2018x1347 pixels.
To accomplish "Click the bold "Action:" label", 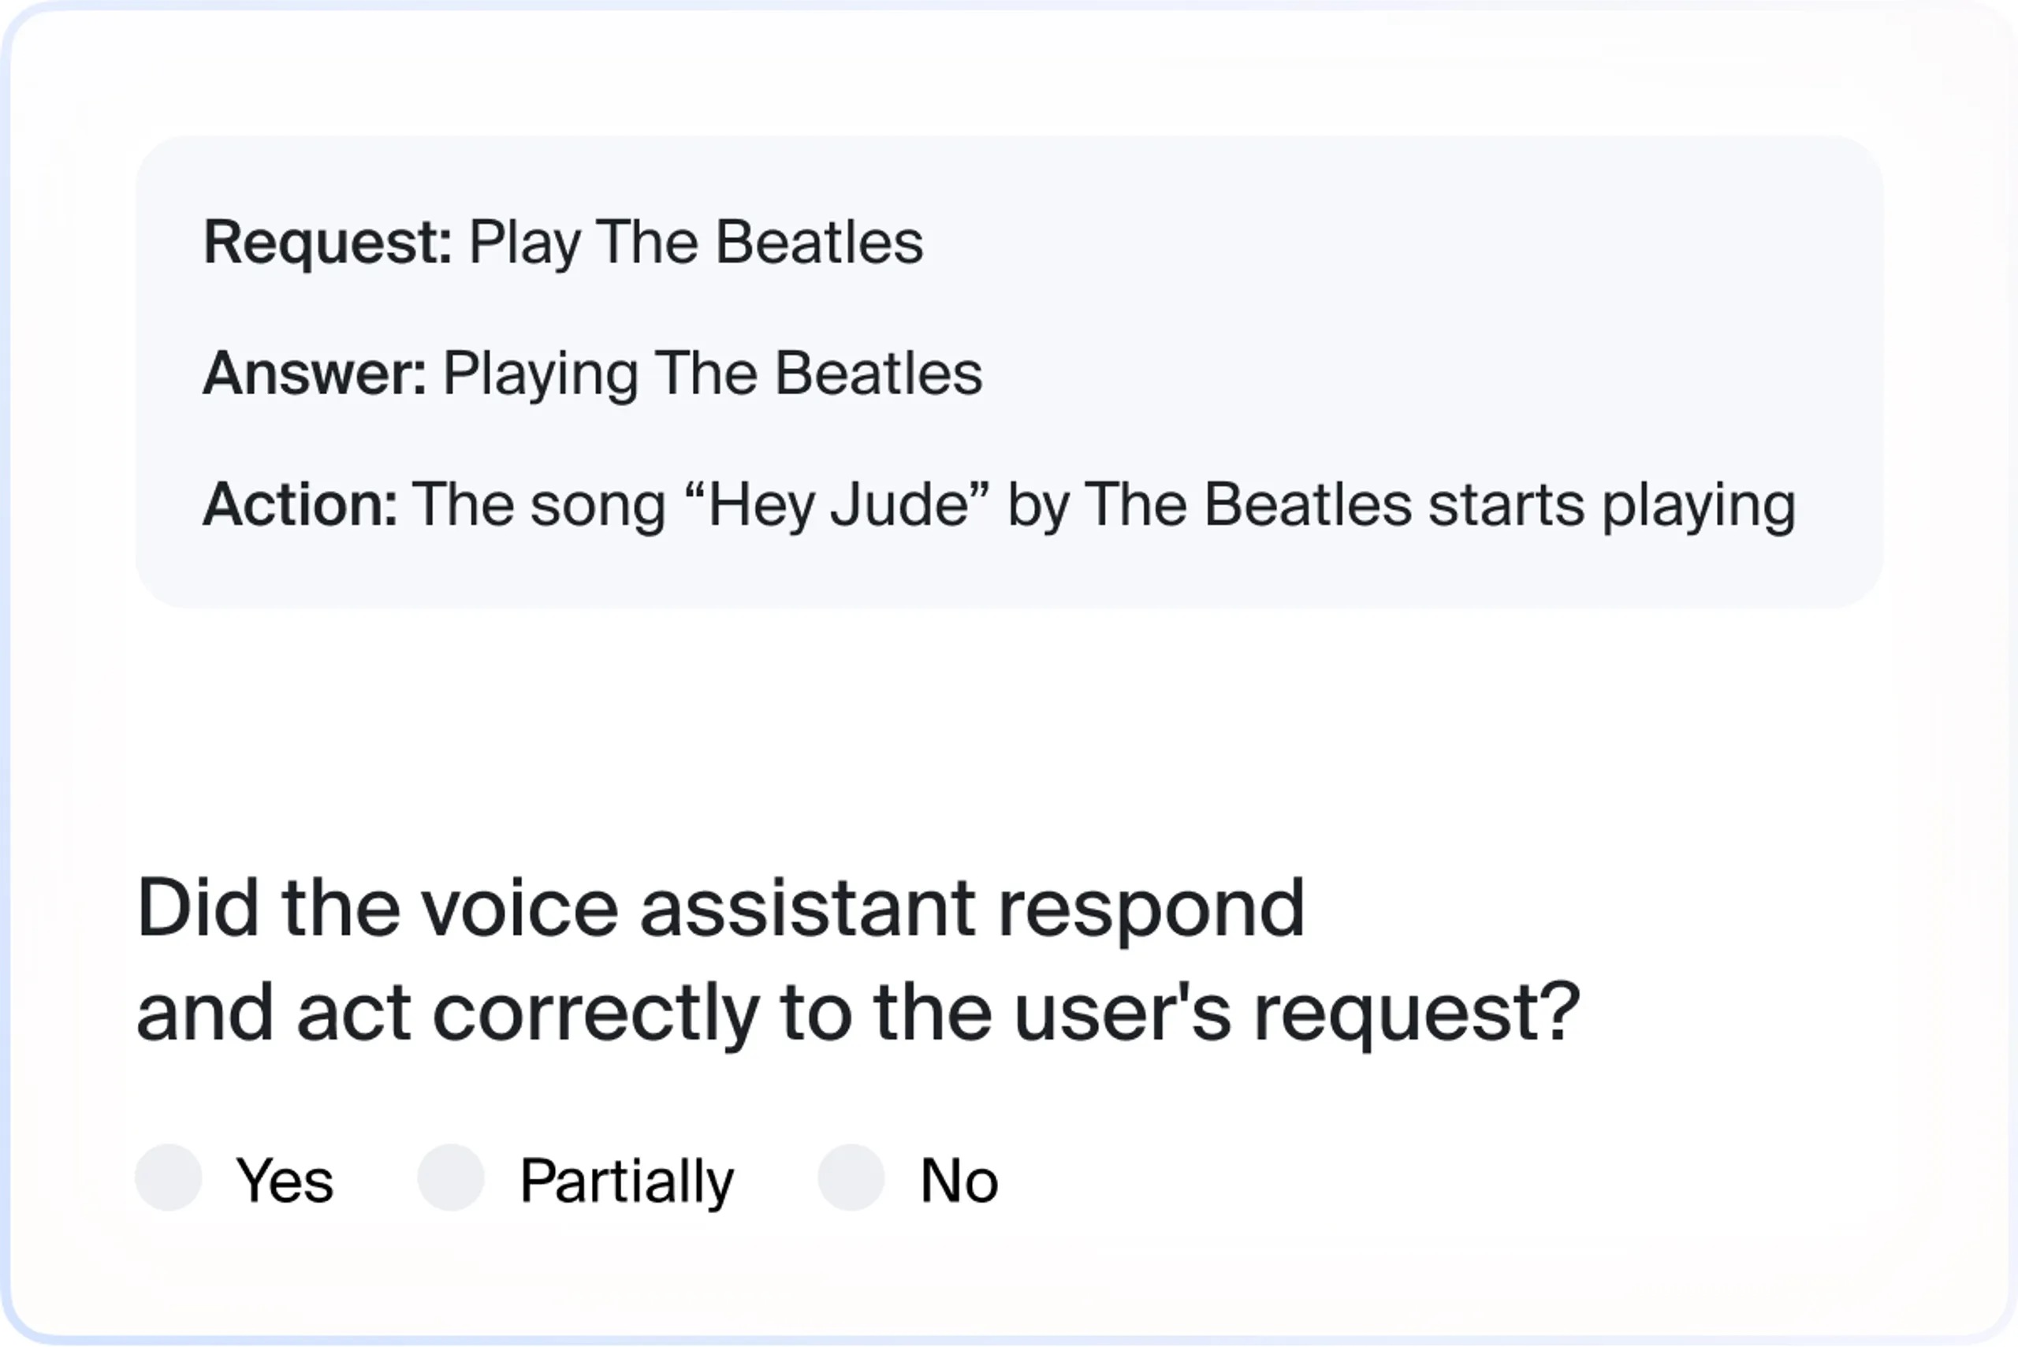I will pyautogui.click(x=300, y=504).
